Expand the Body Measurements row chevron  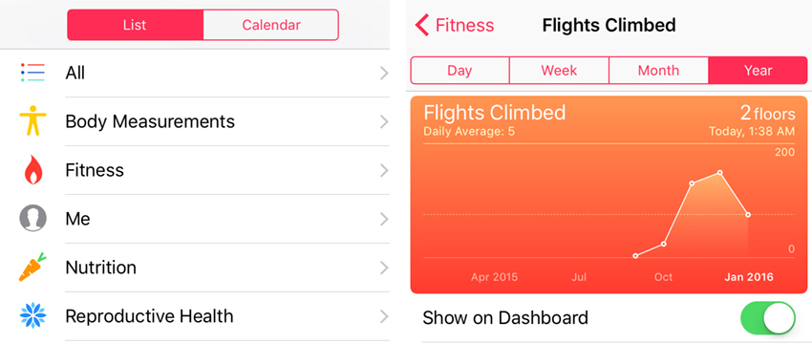click(x=384, y=121)
